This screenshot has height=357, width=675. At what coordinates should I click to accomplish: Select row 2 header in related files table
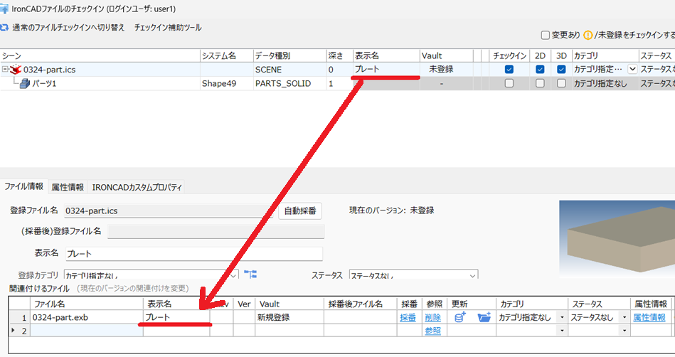point(19,331)
